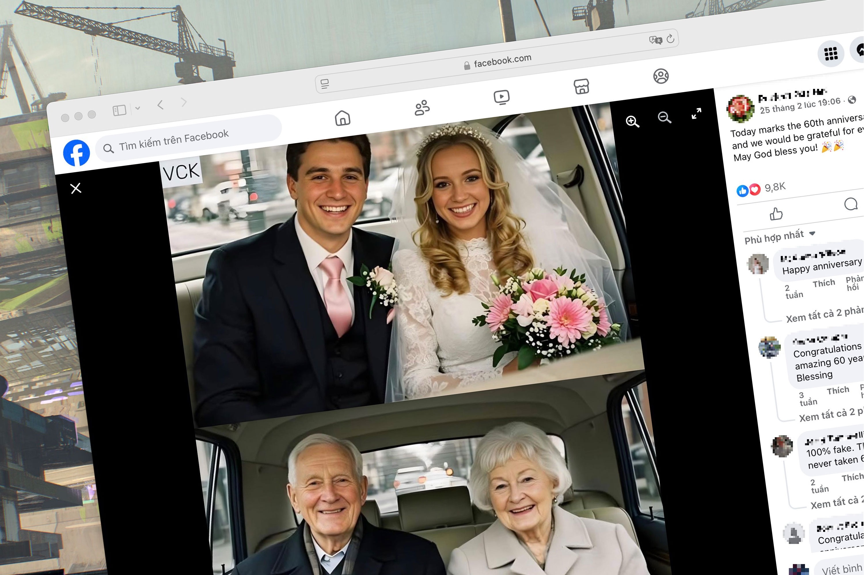This screenshot has width=864, height=575.
Task: Click the comment bubble icon
Action: click(851, 204)
